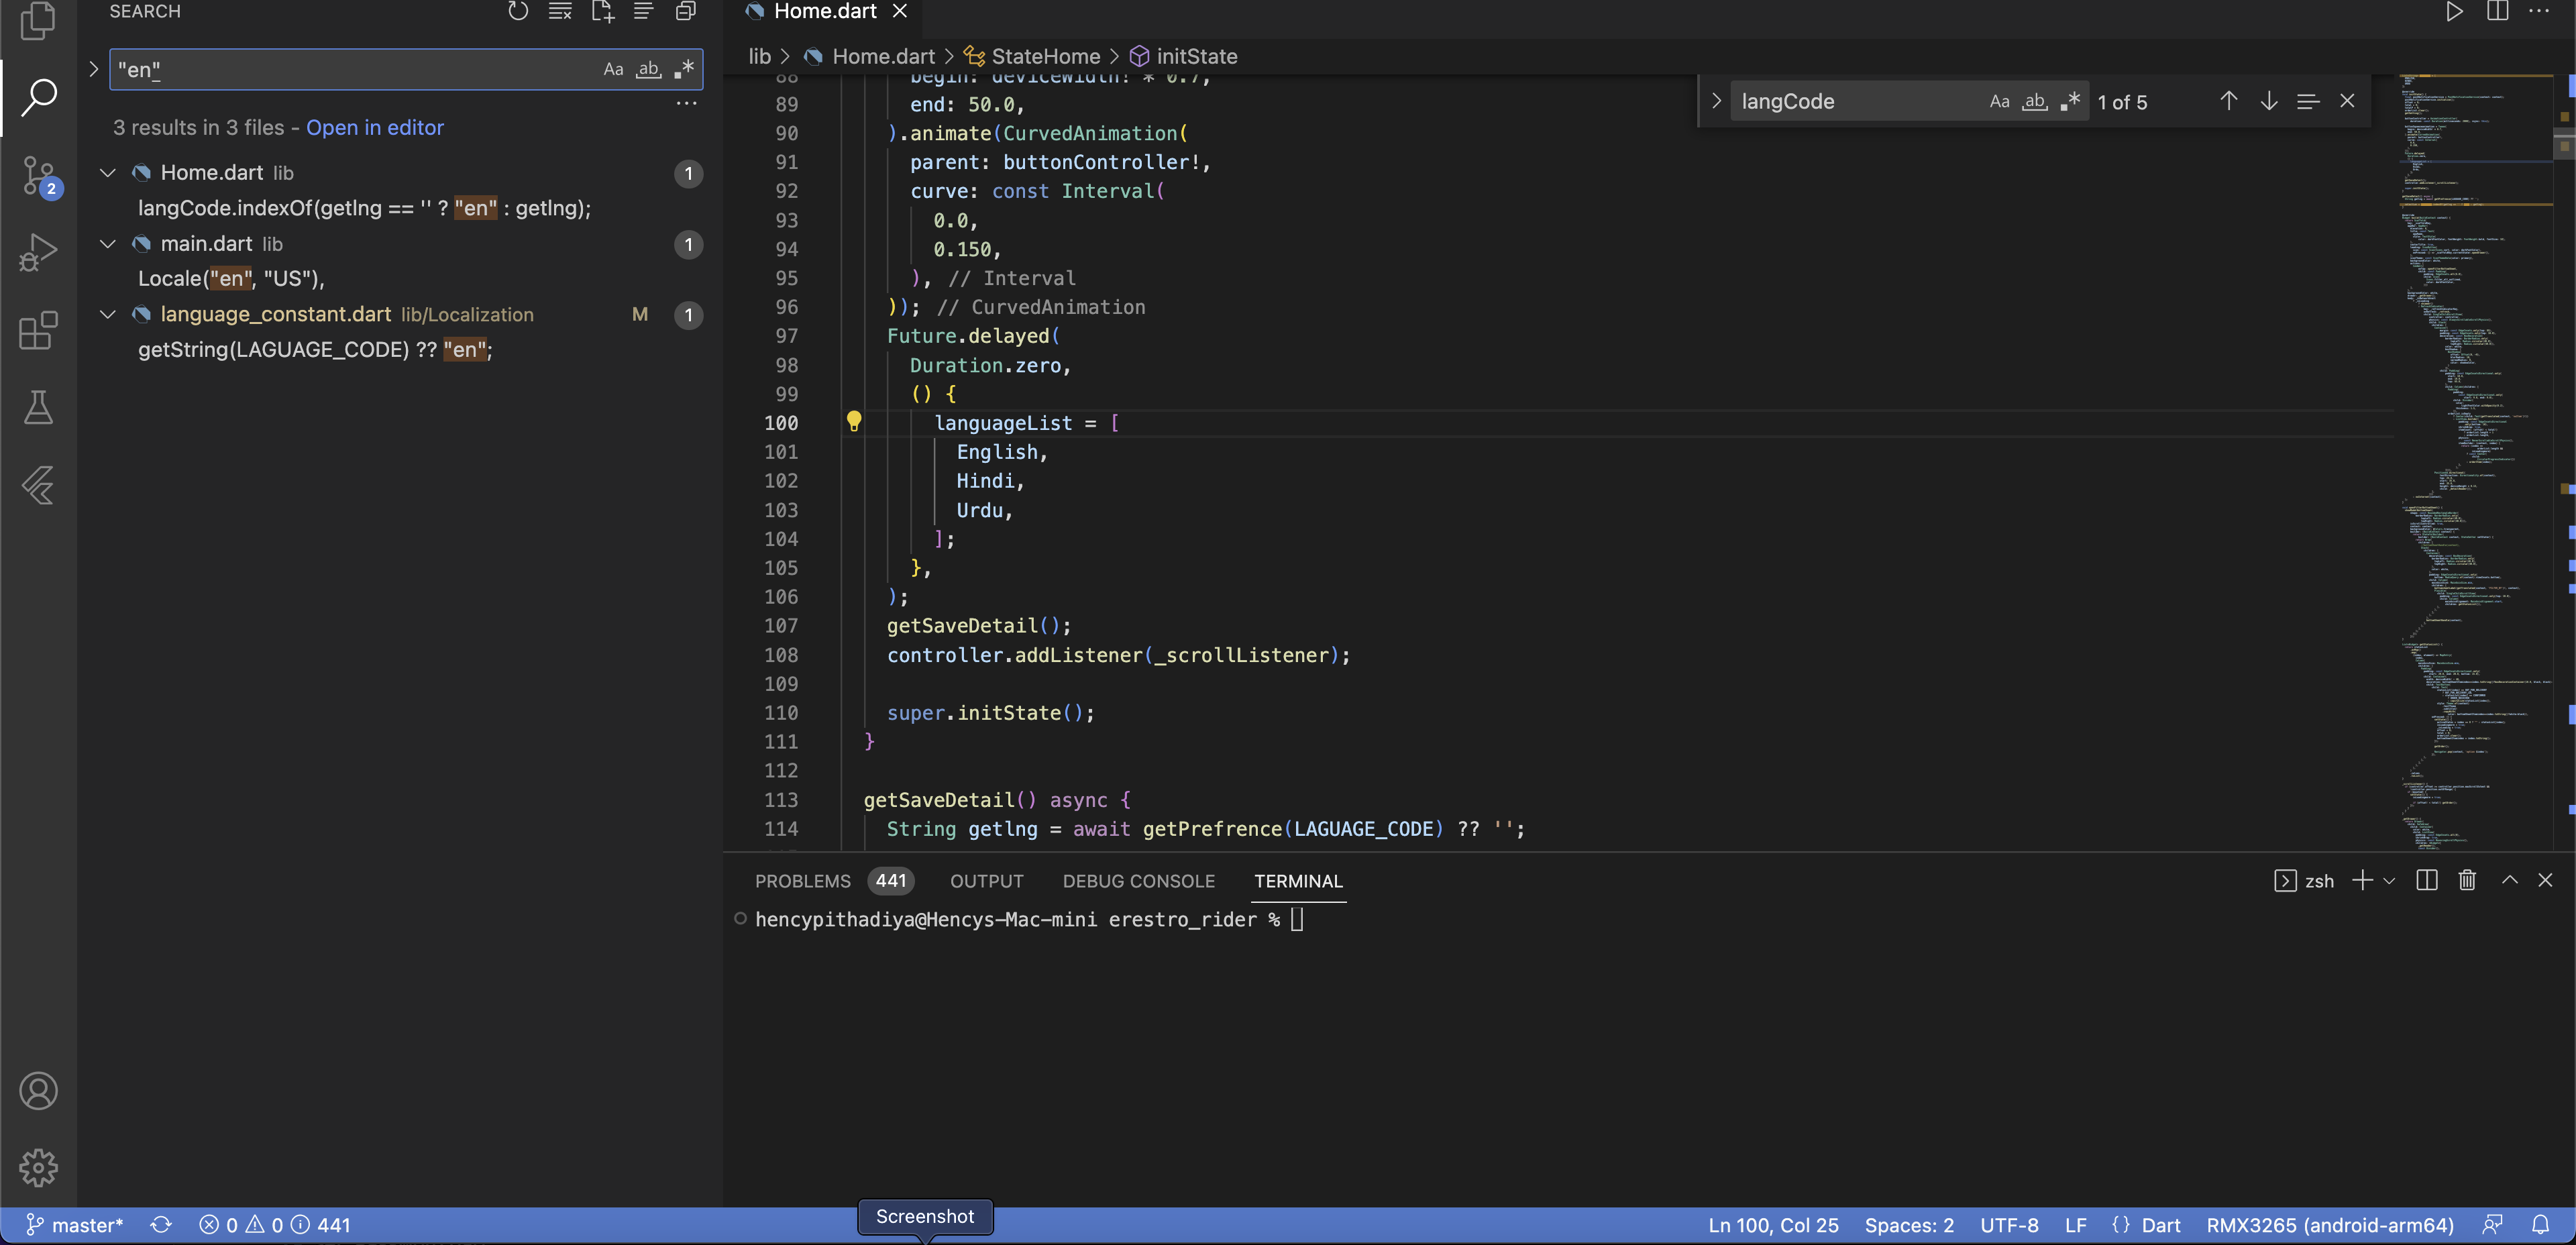Toggle Find in Selection
Viewport: 2576px width, 1245px height.
coord(2308,102)
